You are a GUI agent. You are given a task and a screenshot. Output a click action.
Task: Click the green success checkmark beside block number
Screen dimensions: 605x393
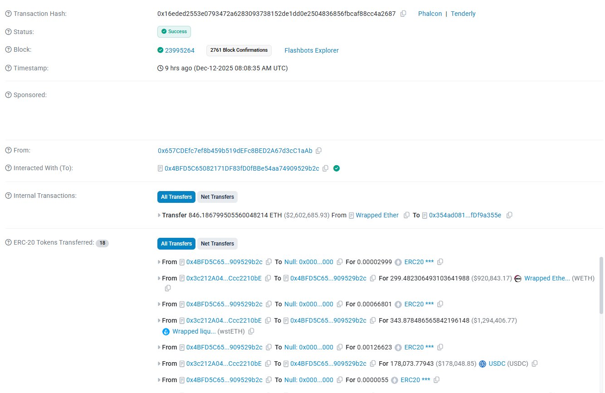click(160, 50)
